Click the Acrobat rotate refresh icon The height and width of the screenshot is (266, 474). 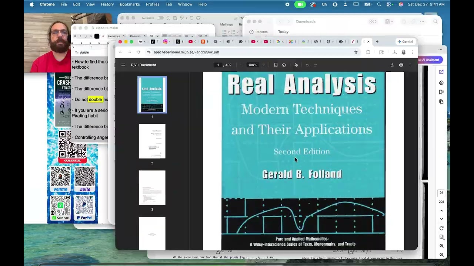441,228
